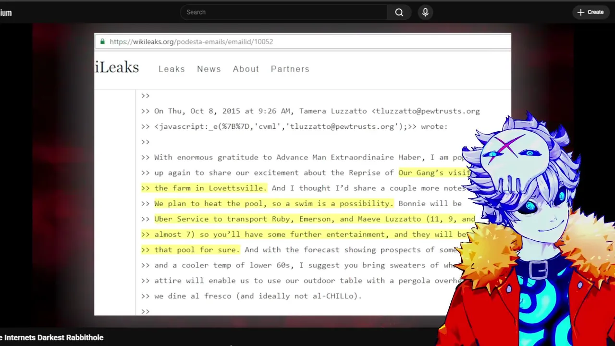Open the Create menu button
The height and width of the screenshot is (346, 615).
coord(590,12)
